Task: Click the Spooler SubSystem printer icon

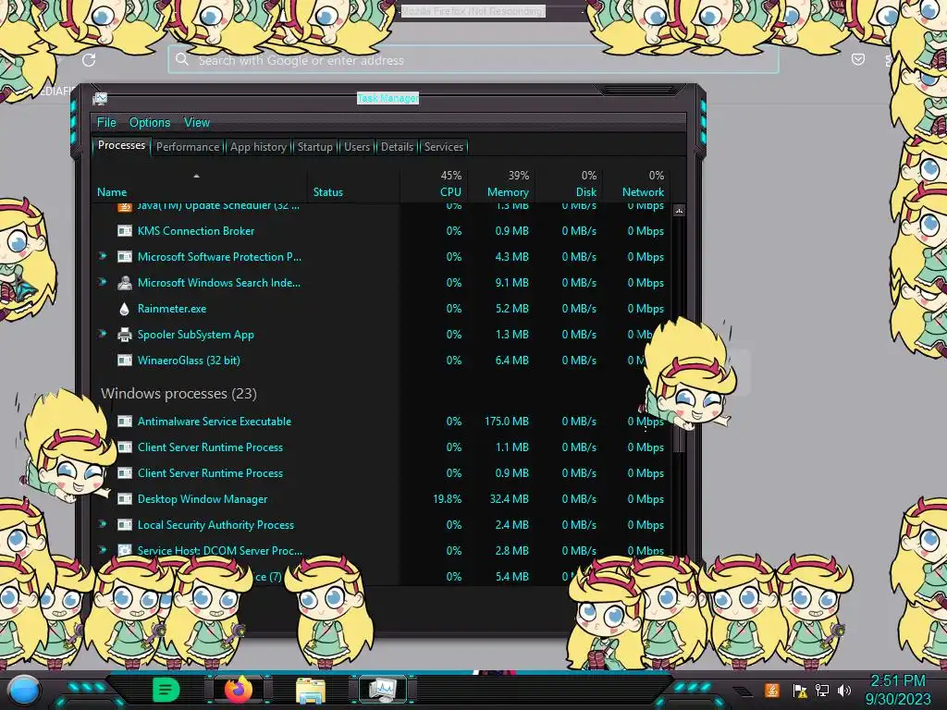Action: point(125,335)
